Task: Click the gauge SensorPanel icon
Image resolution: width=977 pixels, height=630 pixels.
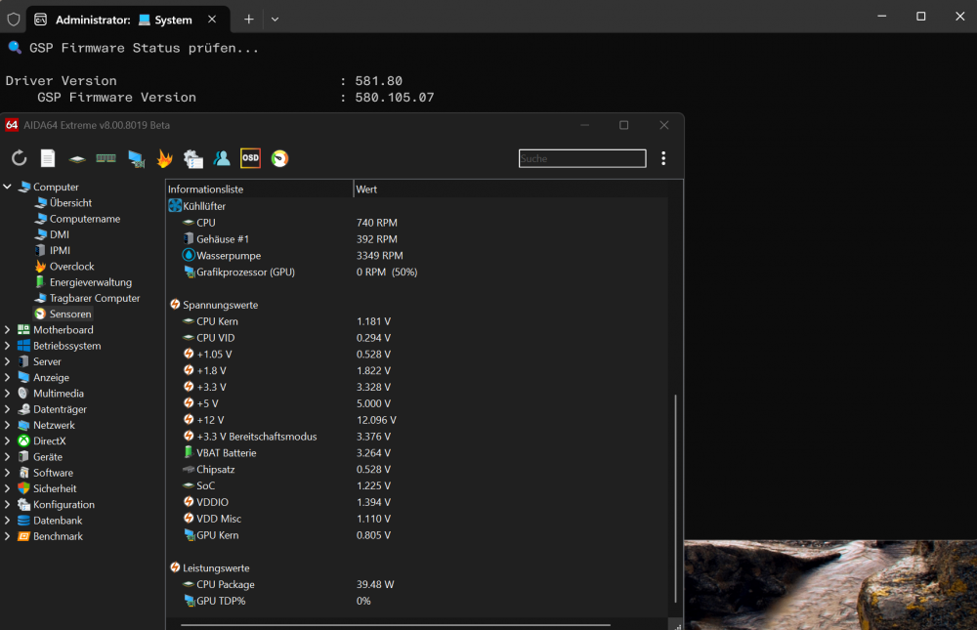Action: click(279, 157)
